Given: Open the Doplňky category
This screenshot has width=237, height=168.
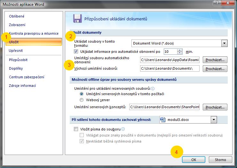Looking at the screenshot, I should 16,68.
